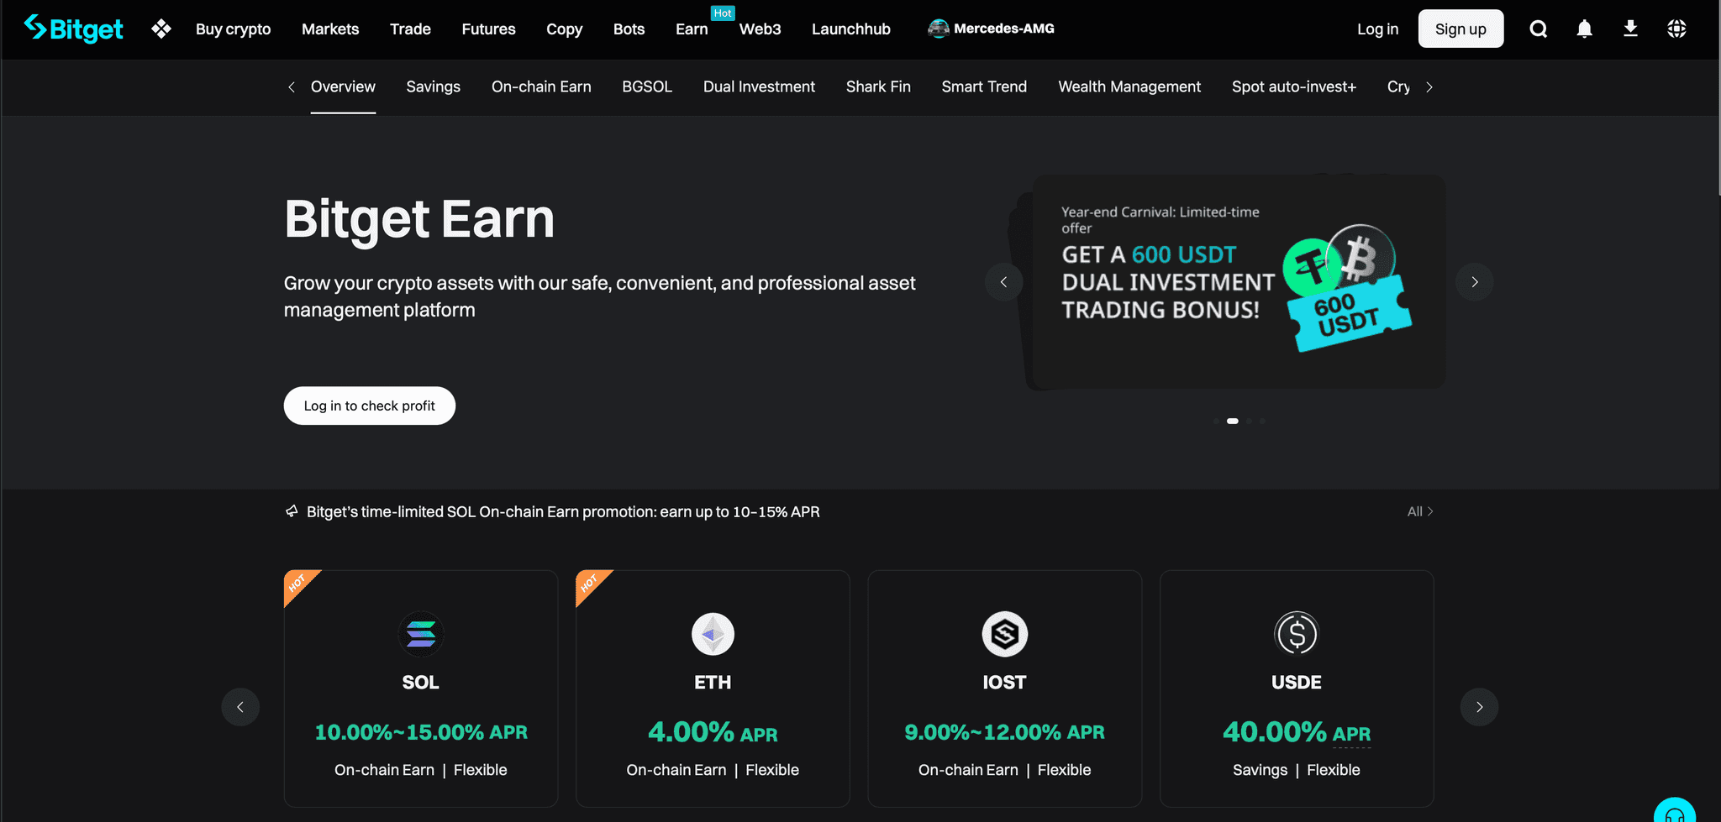
Task: Click the HOT badge on ETH card
Action: [590, 584]
